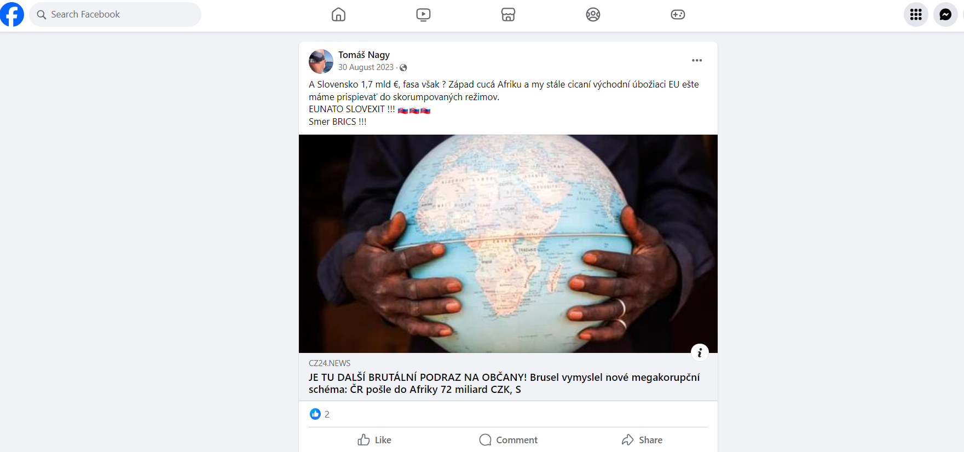Open the Groups tab icon
964x452 pixels.
coord(593,15)
